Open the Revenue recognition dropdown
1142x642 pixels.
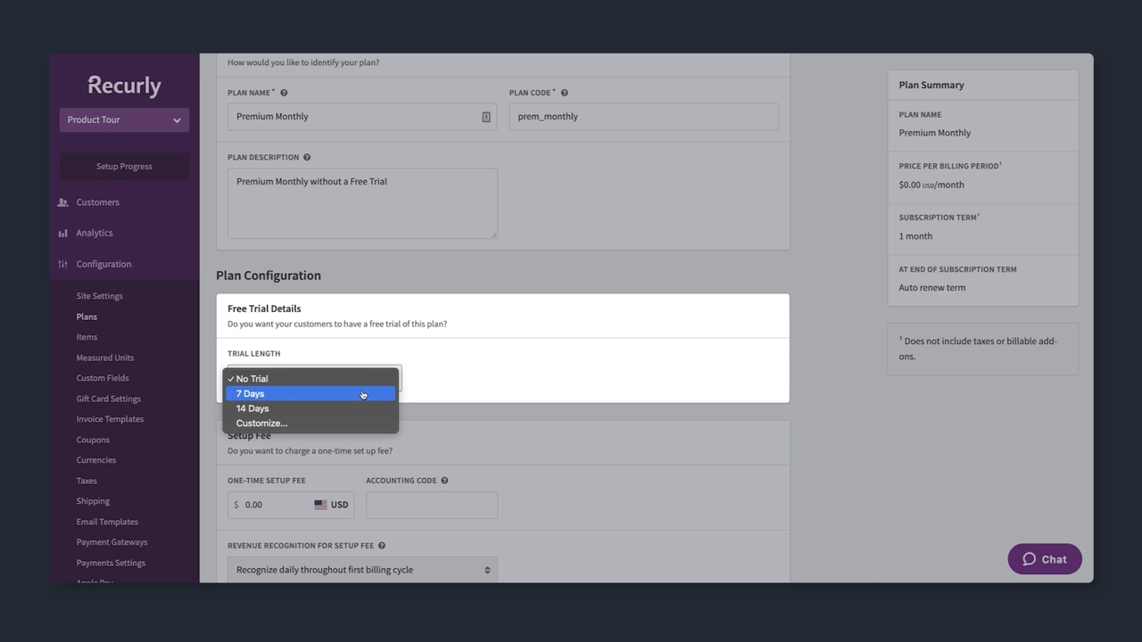click(362, 569)
